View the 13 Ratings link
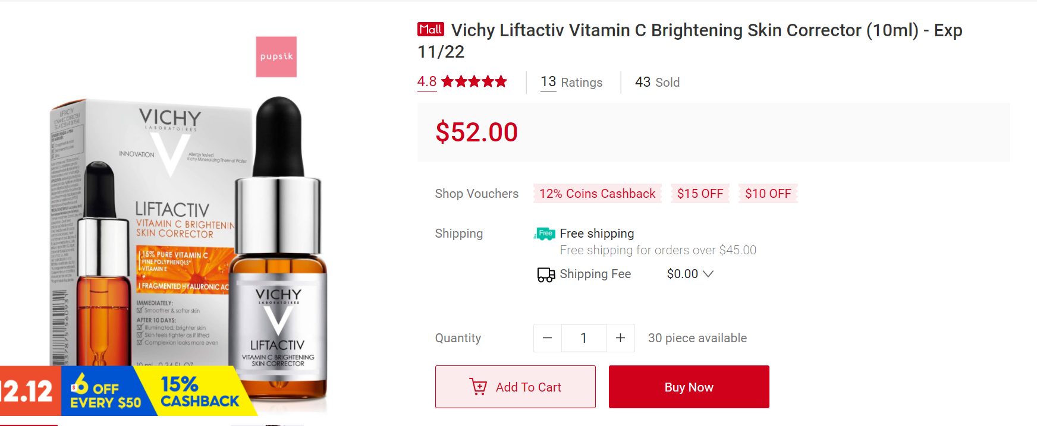The height and width of the screenshot is (426, 1037). point(571,82)
